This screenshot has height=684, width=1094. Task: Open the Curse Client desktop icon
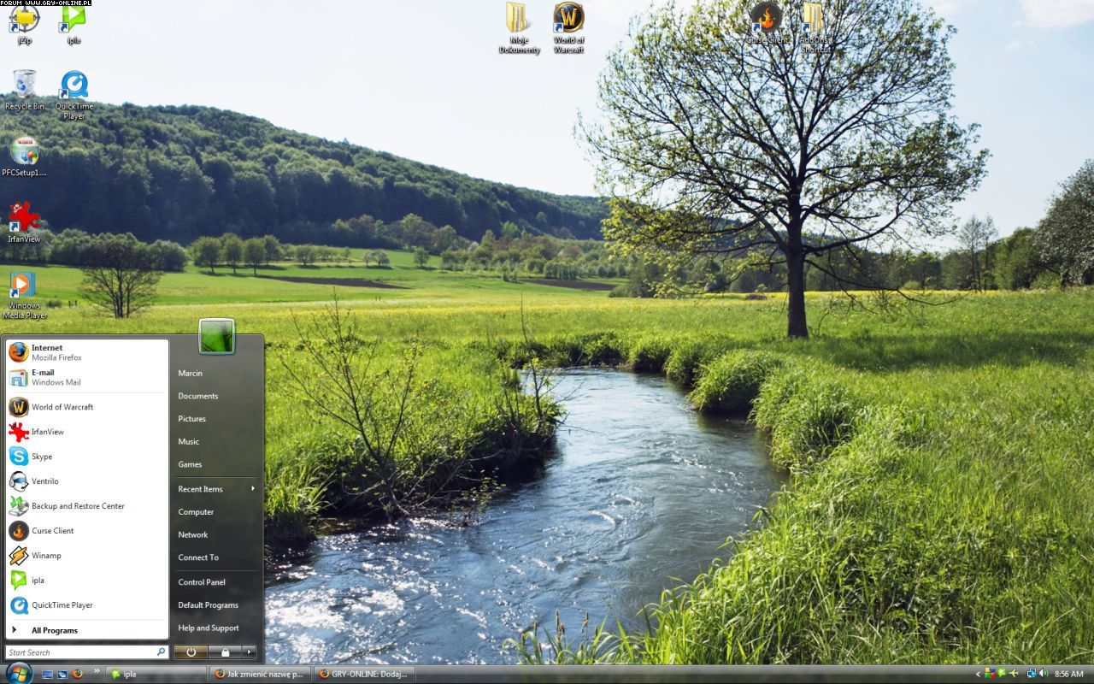766,19
